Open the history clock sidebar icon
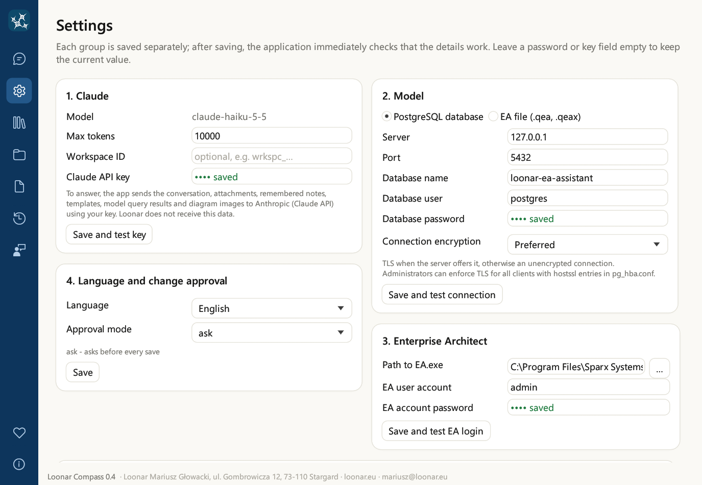This screenshot has width=702, height=485. 19,219
